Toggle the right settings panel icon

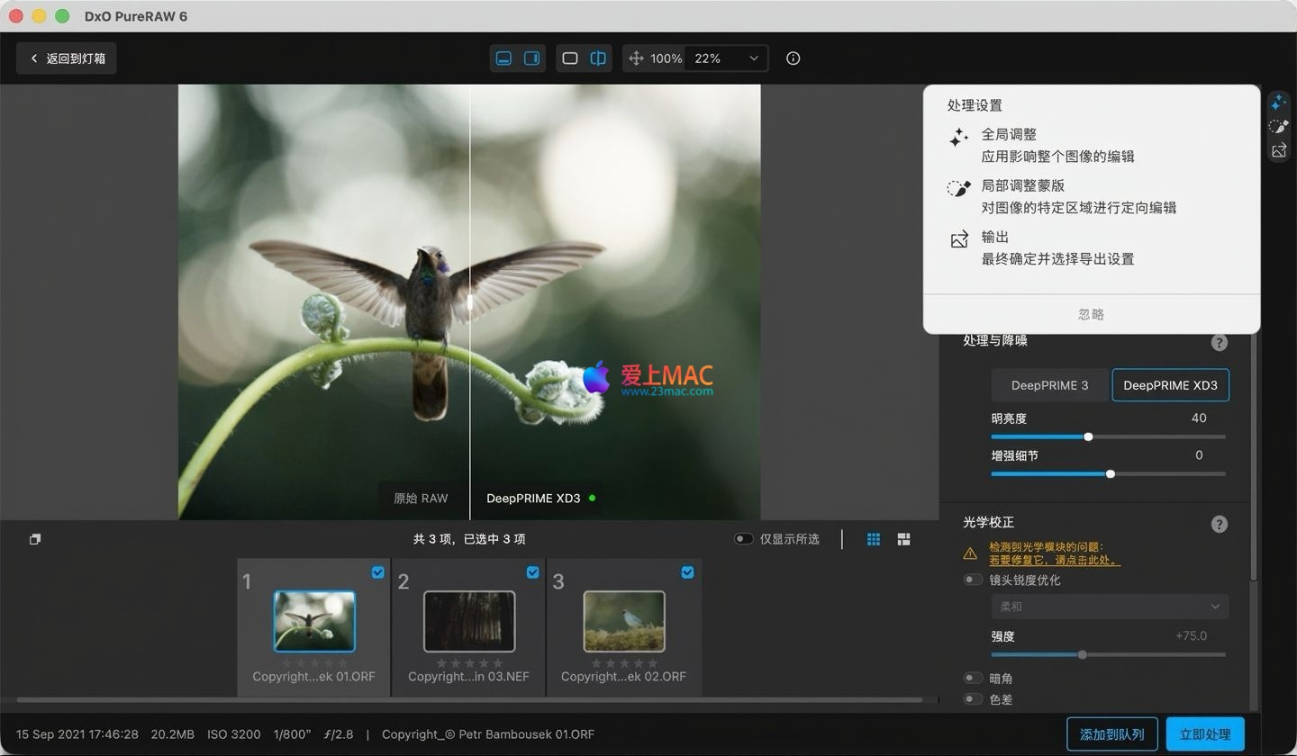coord(532,58)
